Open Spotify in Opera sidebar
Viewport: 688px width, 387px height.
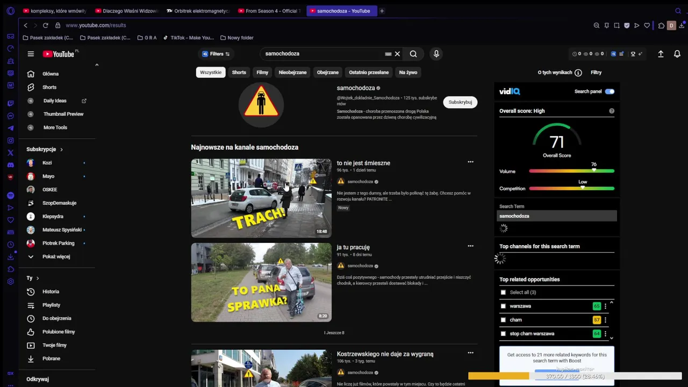[10, 196]
